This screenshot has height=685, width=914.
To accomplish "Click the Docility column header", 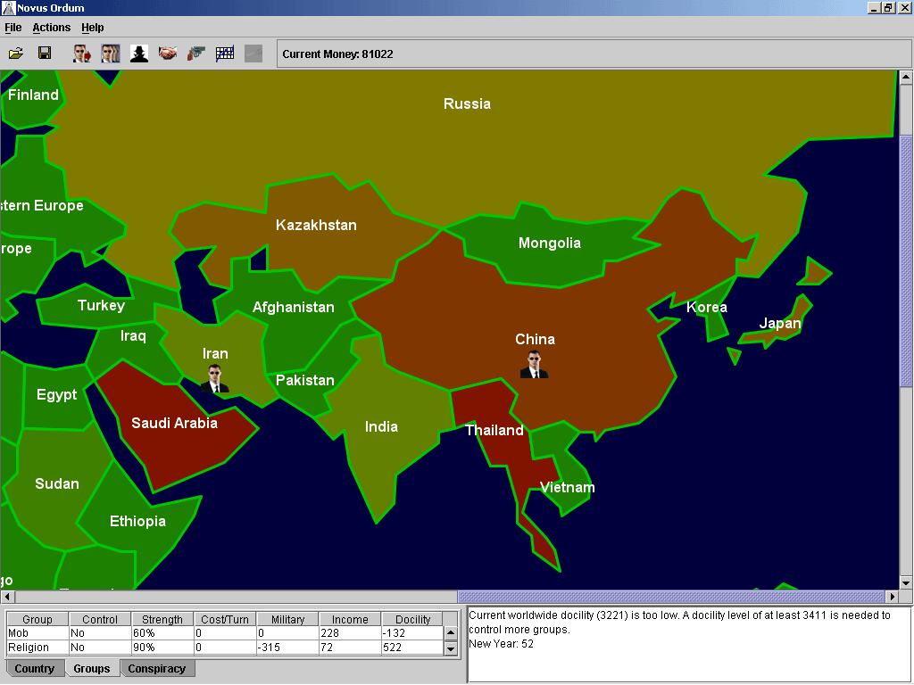I will 412,619.
